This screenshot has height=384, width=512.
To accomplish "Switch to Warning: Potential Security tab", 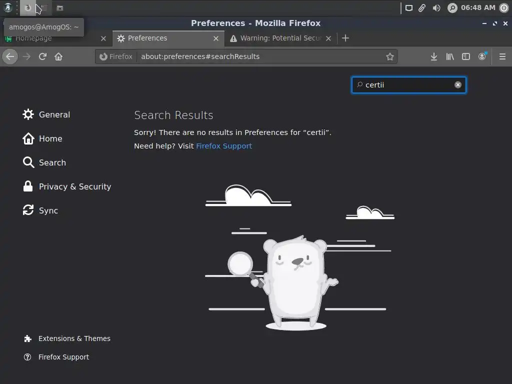I will point(281,38).
